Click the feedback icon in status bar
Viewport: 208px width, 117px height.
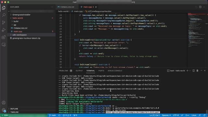(200, 115)
